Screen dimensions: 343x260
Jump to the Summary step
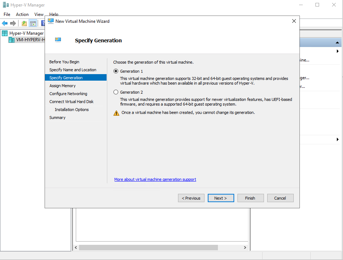[x=57, y=118]
